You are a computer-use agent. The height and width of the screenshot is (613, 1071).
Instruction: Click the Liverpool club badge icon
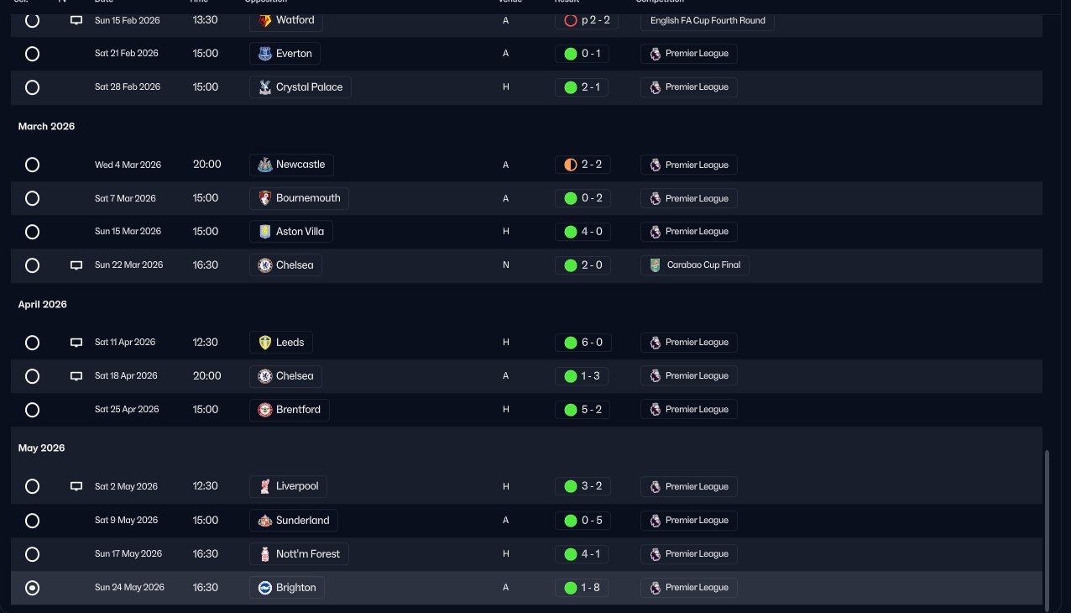264,486
